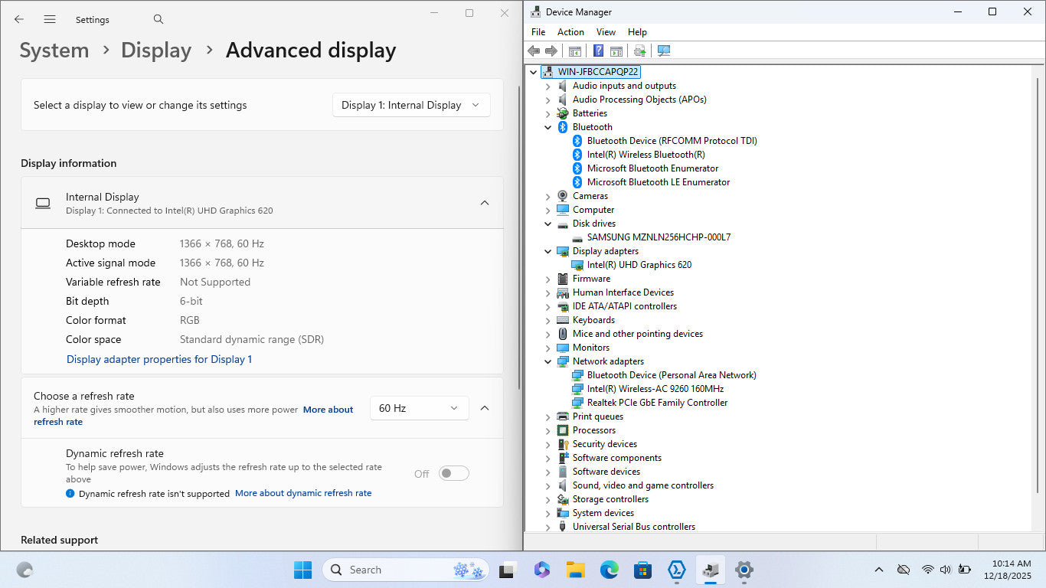Click the Settings search magnifier icon

click(159, 19)
